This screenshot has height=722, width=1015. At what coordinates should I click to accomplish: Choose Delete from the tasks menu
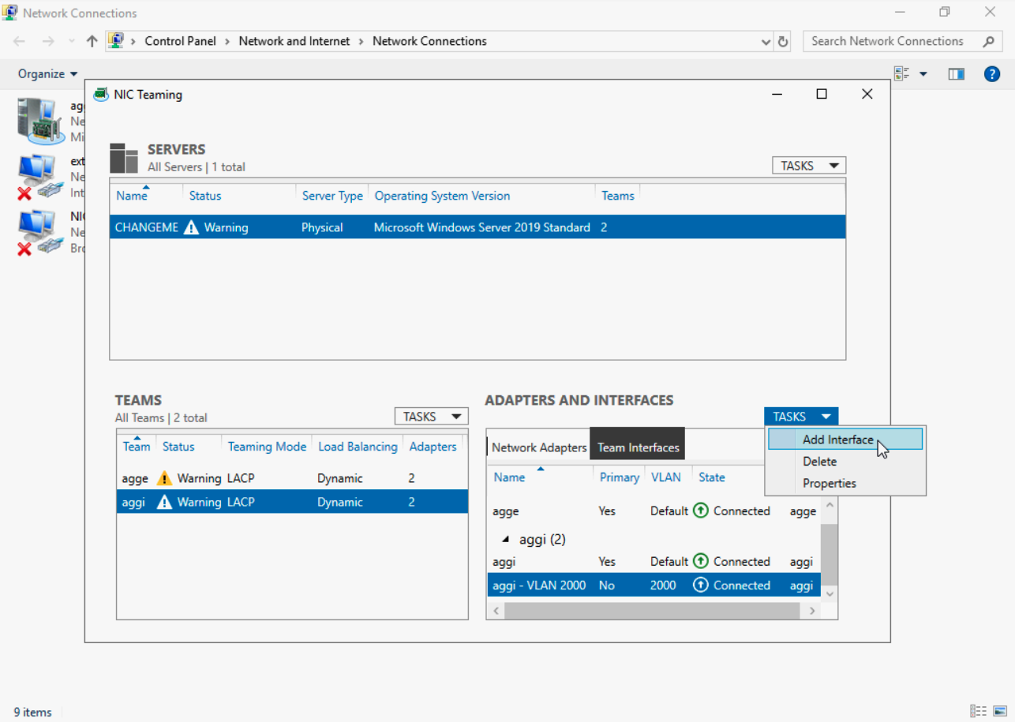[845, 462]
